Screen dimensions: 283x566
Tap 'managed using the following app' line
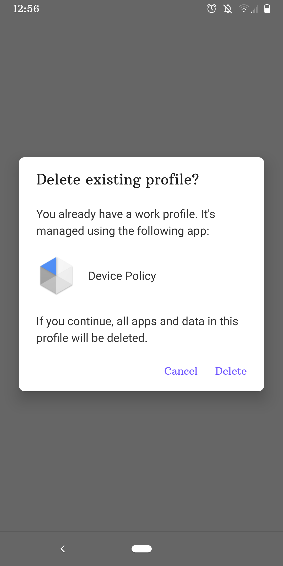click(x=123, y=231)
